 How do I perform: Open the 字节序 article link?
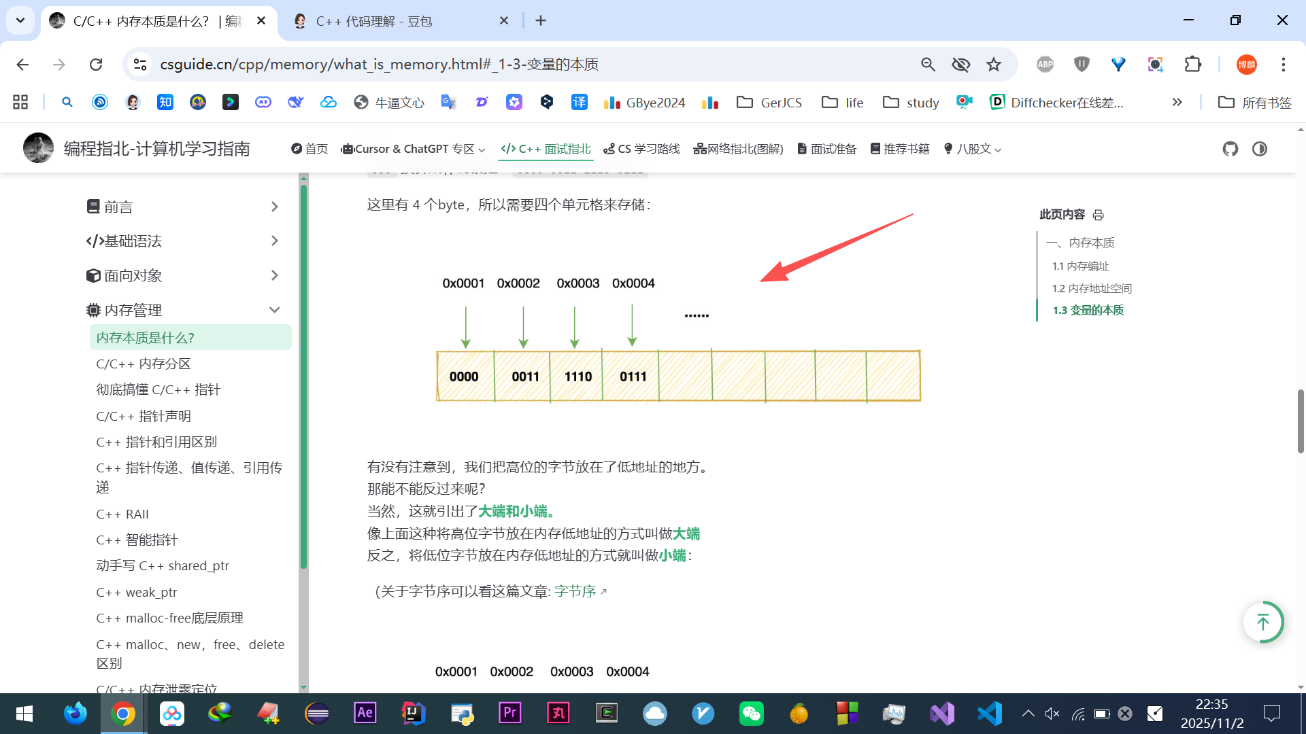click(x=575, y=591)
